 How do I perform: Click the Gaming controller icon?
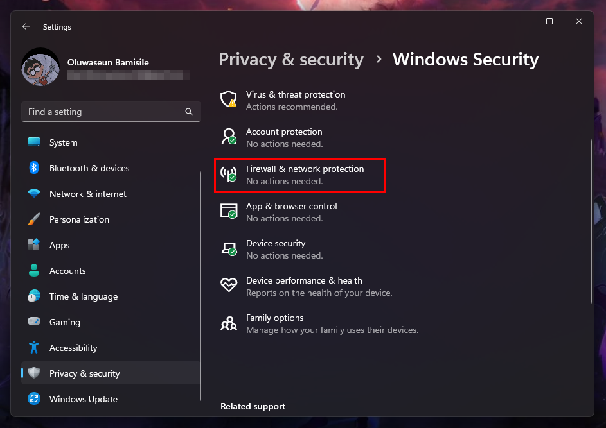pos(34,321)
